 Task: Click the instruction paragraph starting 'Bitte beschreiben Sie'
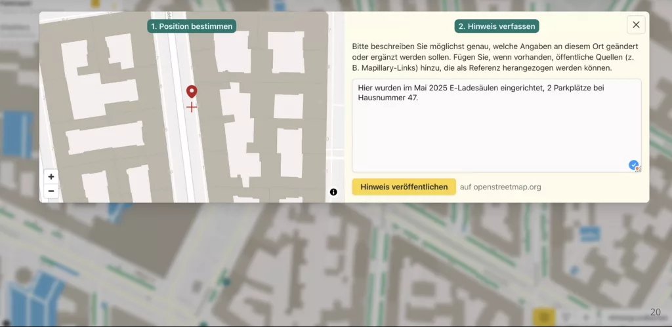495,57
